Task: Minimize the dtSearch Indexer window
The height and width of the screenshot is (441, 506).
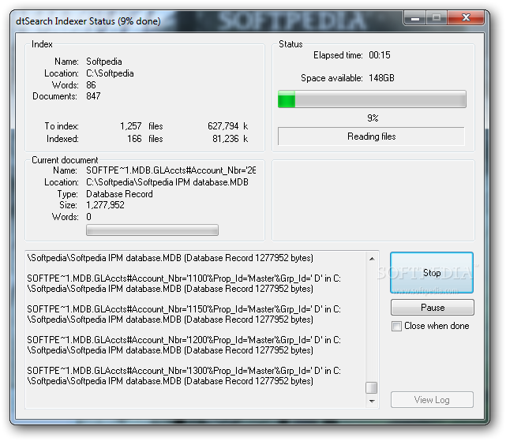Action: 415,17
